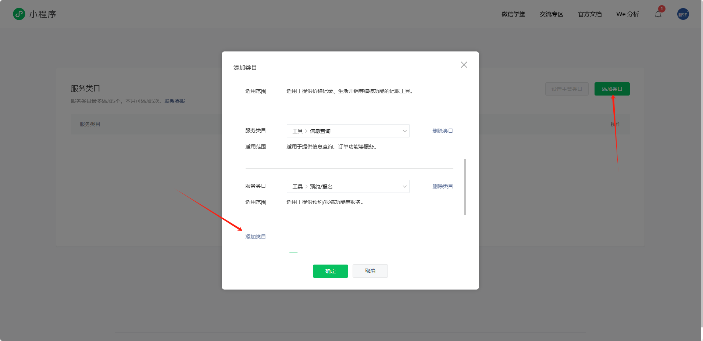Open 交流专区 in the top navigation

(x=551, y=14)
